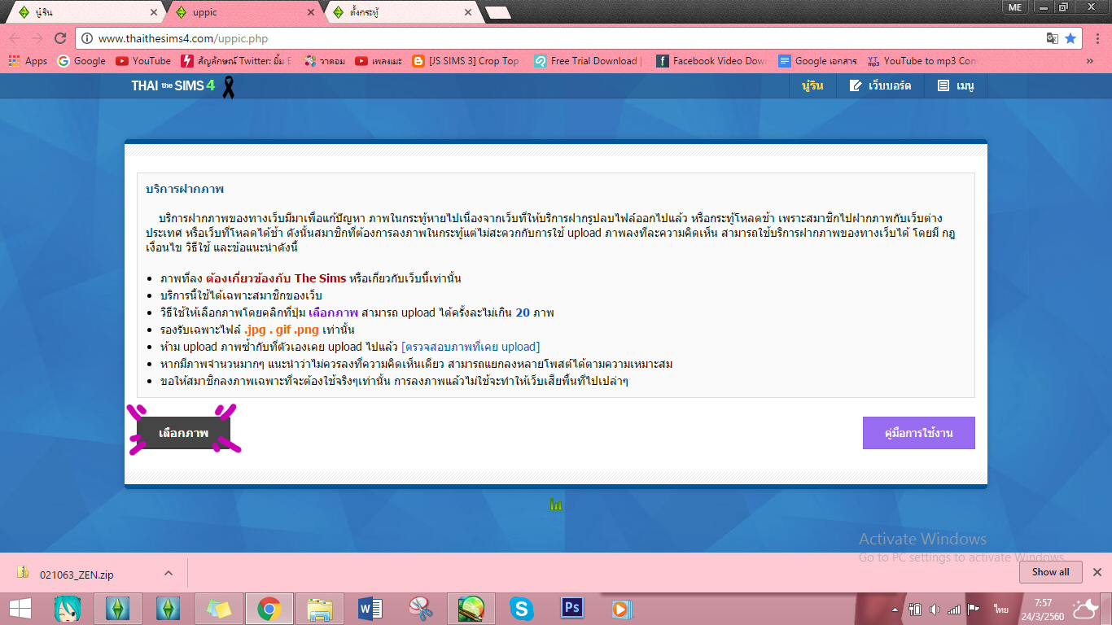Viewport: 1112px width, 625px height.
Task: Click the ตรวจสอบภาพที่เคย upload link
Action: (471, 347)
